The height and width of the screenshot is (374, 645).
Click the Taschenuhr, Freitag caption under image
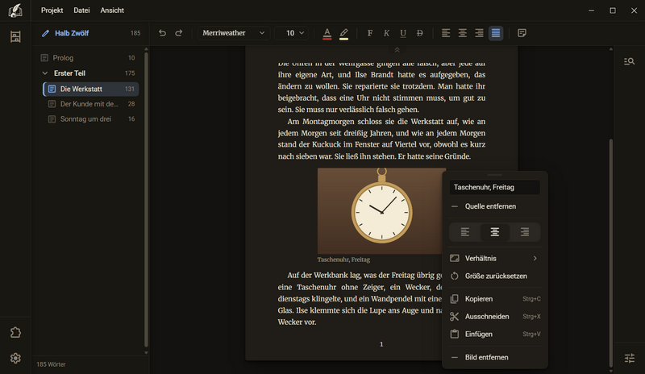click(x=343, y=260)
